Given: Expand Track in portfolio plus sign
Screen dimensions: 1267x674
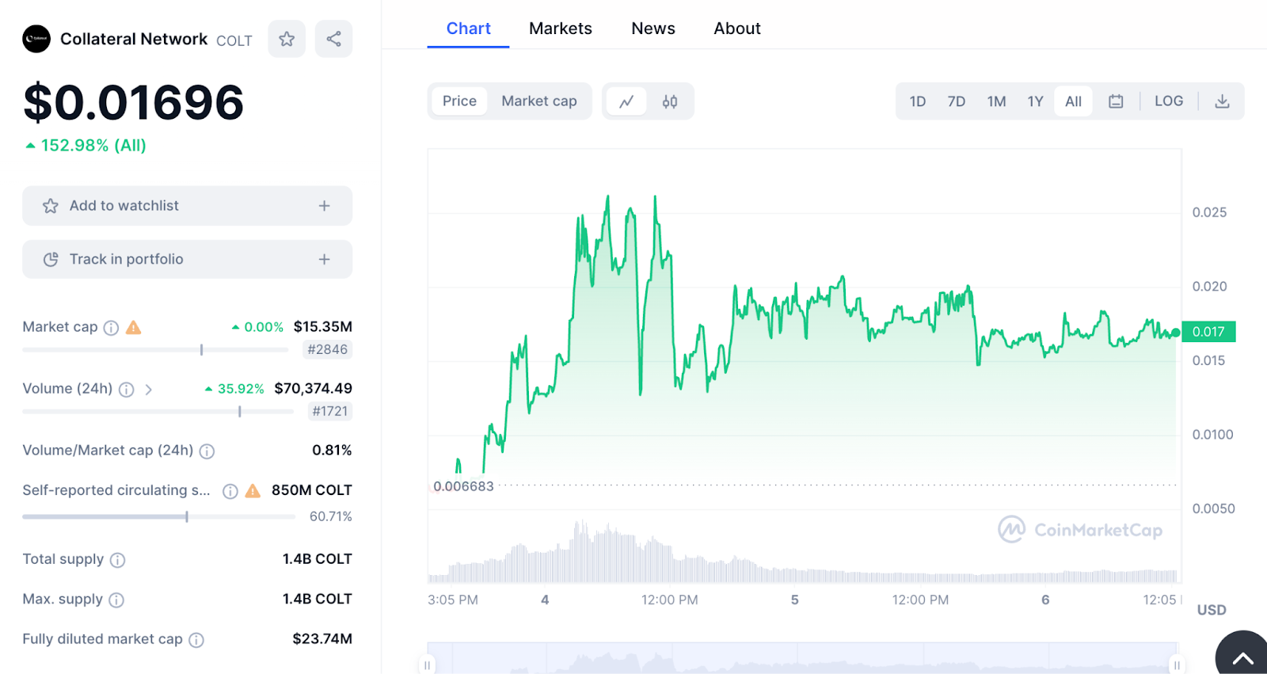Looking at the screenshot, I should pyautogui.click(x=324, y=260).
